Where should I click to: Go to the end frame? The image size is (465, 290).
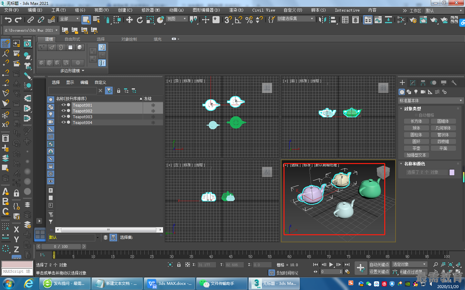click(347, 265)
